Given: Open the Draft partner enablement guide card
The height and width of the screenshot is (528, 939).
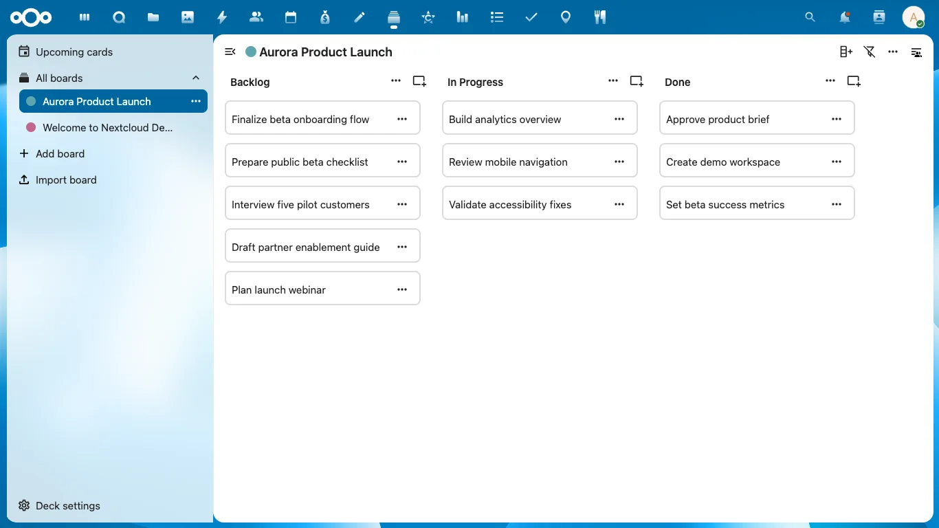Looking at the screenshot, I should (x=322, y=245).
